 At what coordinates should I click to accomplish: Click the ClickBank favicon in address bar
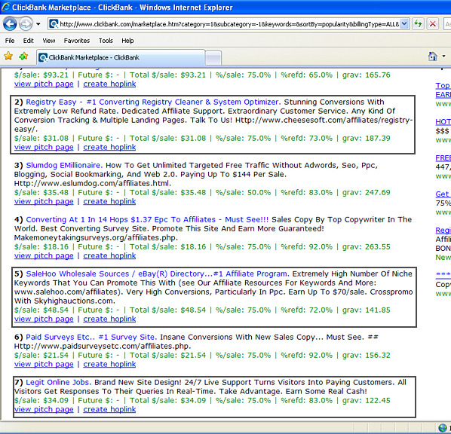click(x=54, y=24)
